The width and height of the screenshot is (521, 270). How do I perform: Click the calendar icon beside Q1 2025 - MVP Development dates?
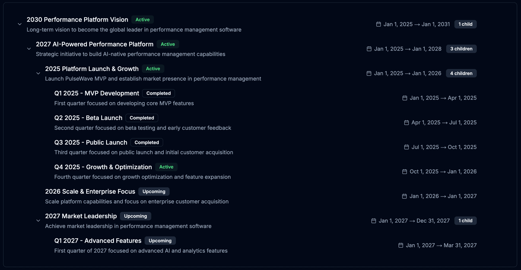(x=405, y=98)
